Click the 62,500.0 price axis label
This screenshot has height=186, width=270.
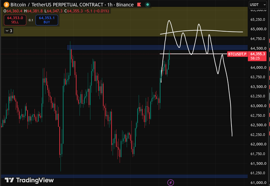click(x=258, y=125)
